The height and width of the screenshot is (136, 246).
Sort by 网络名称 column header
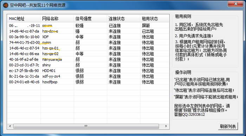click(x=57, y=19)
